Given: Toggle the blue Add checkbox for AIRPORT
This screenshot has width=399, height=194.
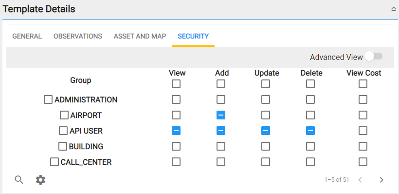Looking at the screenshot, I should tap(221, 115).
